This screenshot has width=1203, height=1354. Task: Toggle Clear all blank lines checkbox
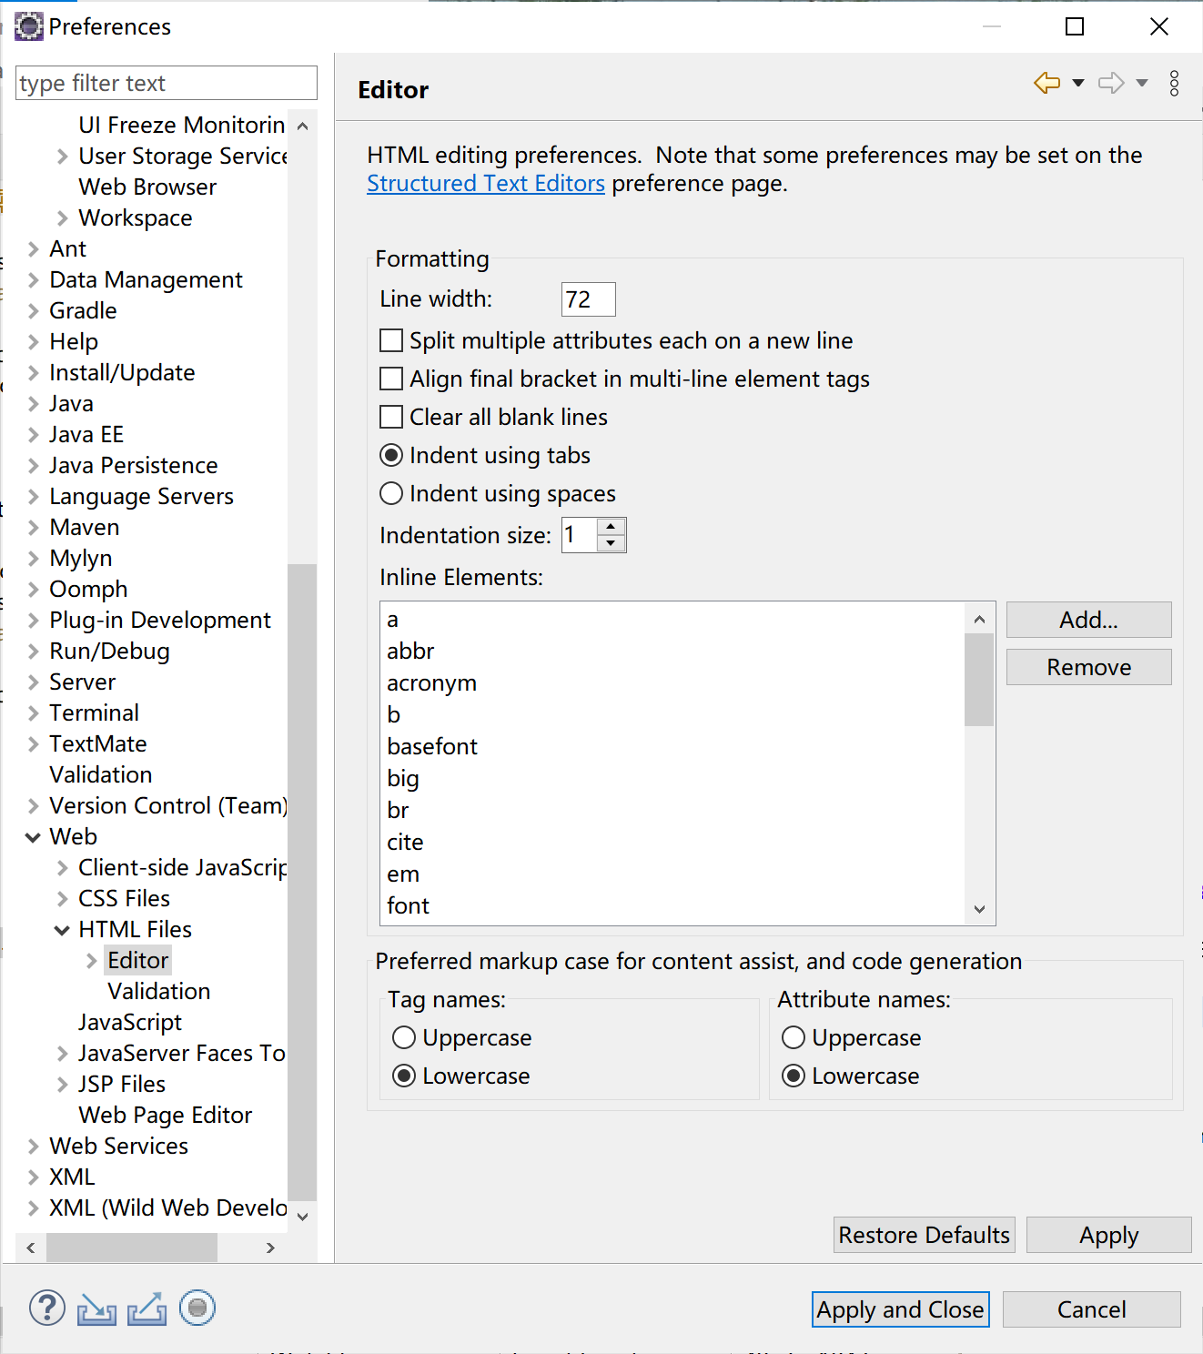(391, 417)
